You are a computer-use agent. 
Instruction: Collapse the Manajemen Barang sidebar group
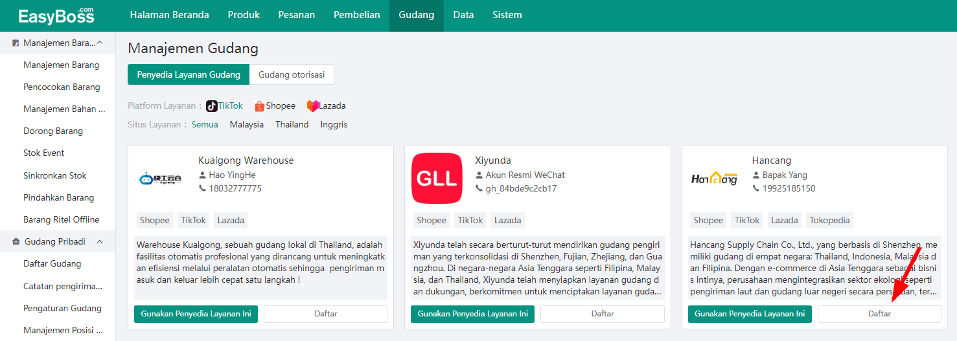(99, 43)
